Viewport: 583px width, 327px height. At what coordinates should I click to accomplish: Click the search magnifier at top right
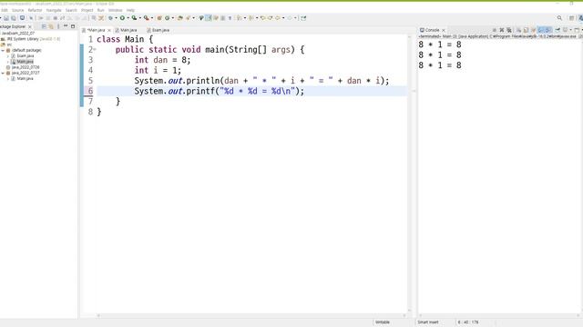click(x=559, y=18)
